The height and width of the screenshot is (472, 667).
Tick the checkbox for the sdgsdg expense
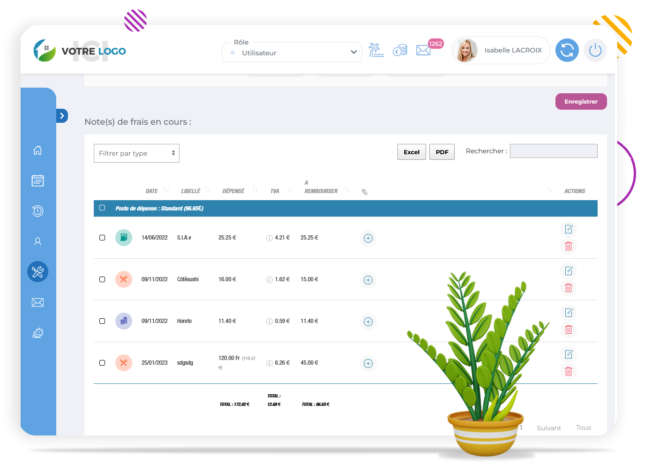pyautogui.click(x=102, y=363)
